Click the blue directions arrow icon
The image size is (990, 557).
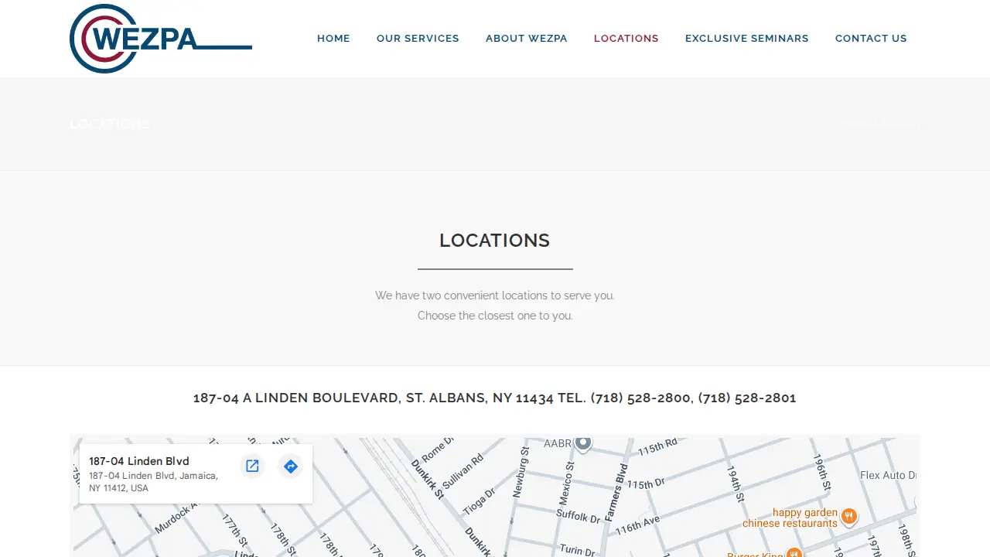(290, 466)
